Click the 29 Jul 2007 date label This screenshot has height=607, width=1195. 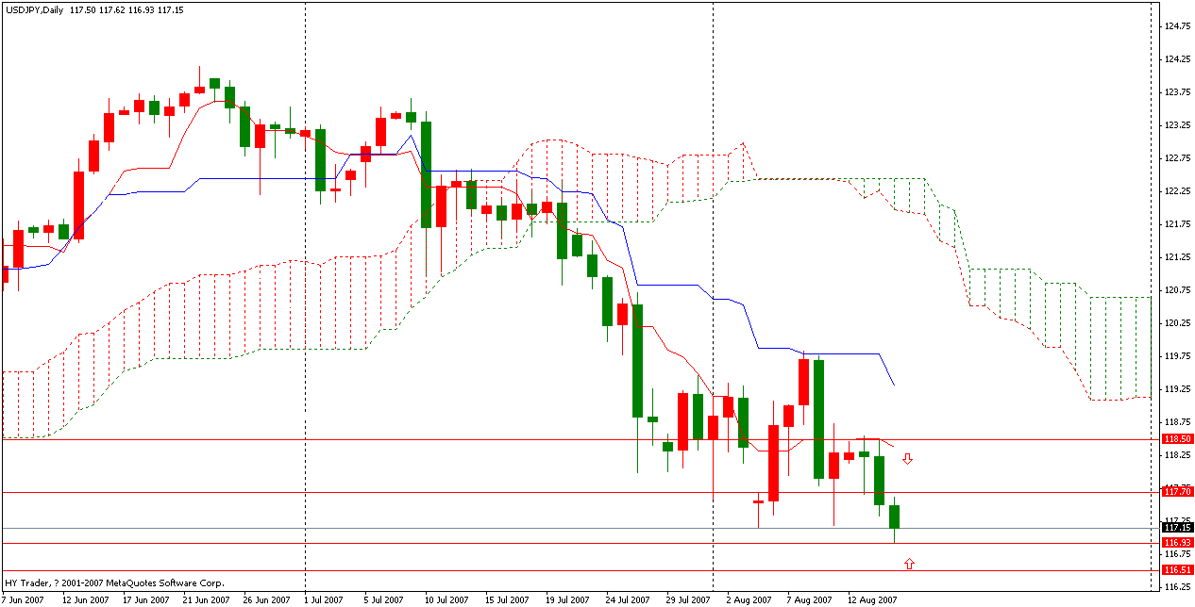point(688,599)
